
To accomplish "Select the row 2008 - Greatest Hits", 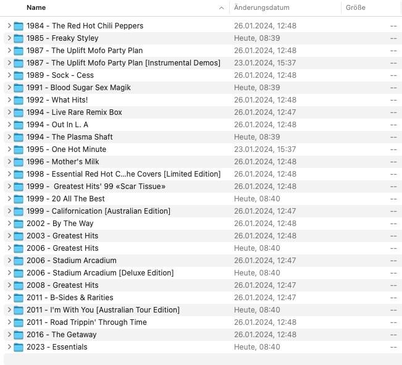I will [203, 285].
